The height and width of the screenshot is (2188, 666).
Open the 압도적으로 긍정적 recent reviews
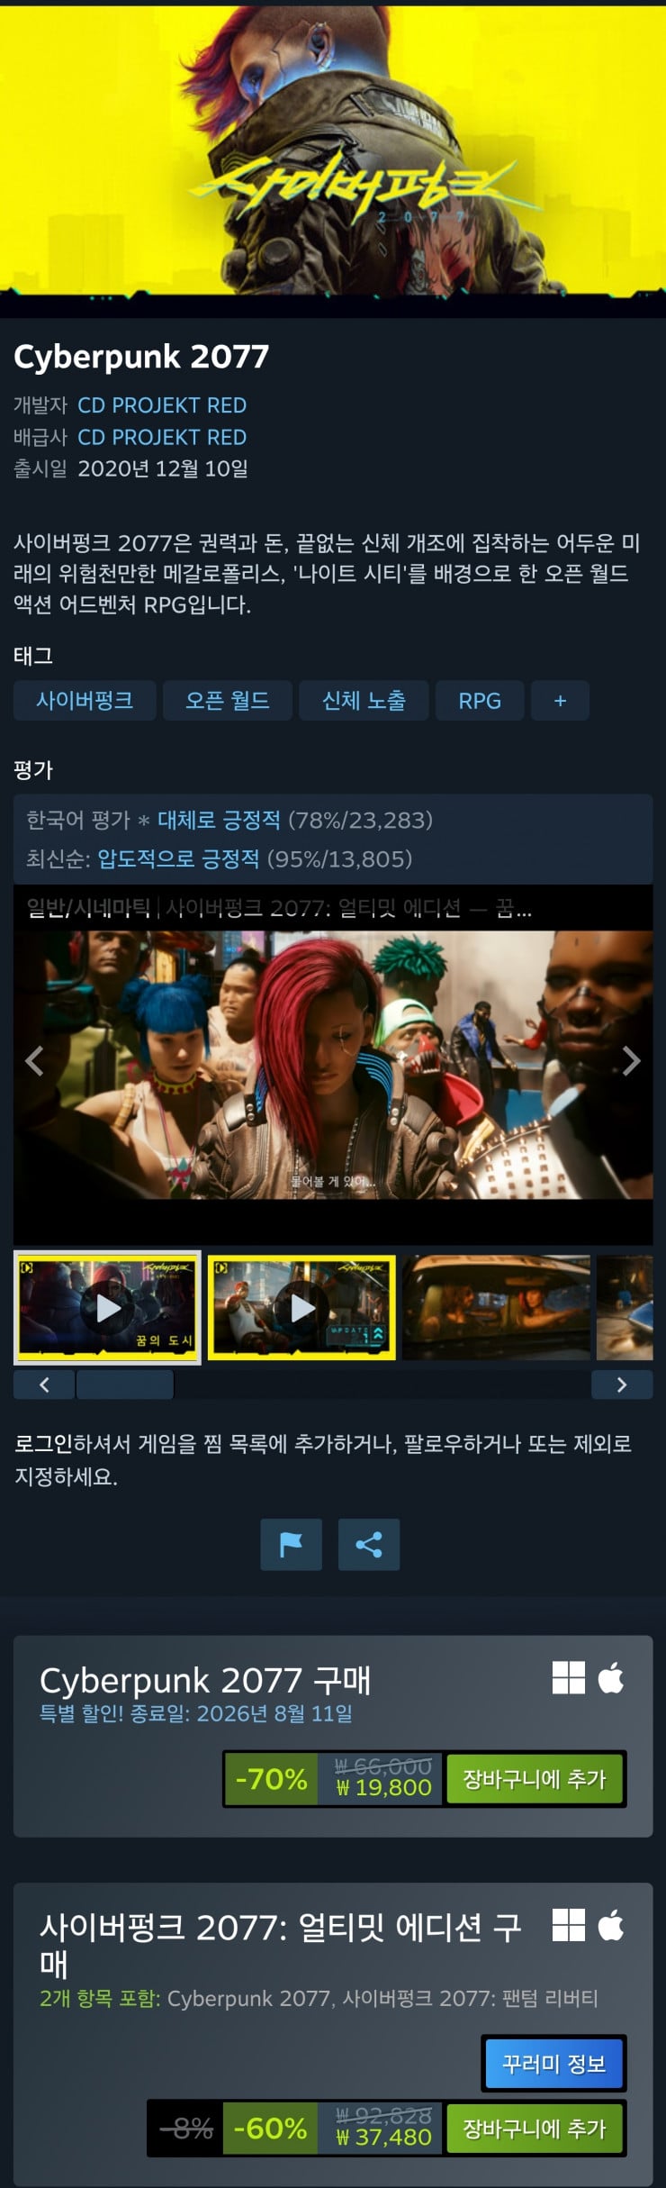pyautogui.click(x=178, y=858)
